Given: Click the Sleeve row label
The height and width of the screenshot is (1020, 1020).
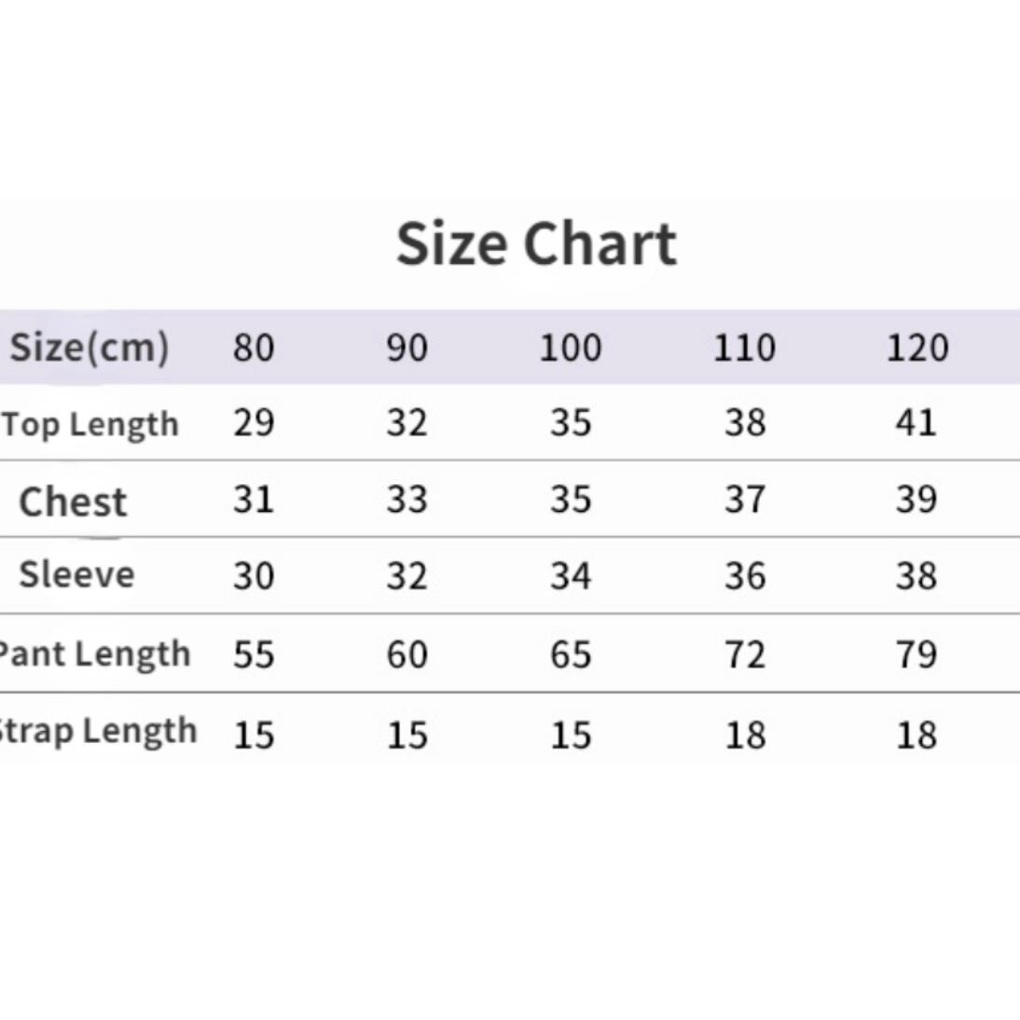Looking at the screenshot, I should point(76,574).
